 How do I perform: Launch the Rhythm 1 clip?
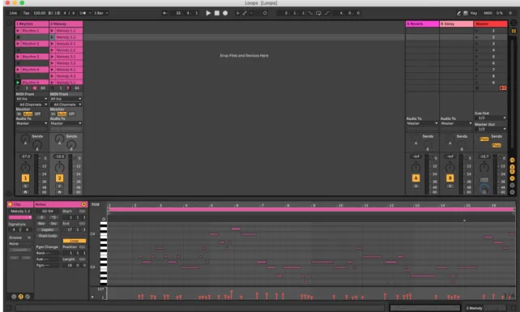(18, 31)
